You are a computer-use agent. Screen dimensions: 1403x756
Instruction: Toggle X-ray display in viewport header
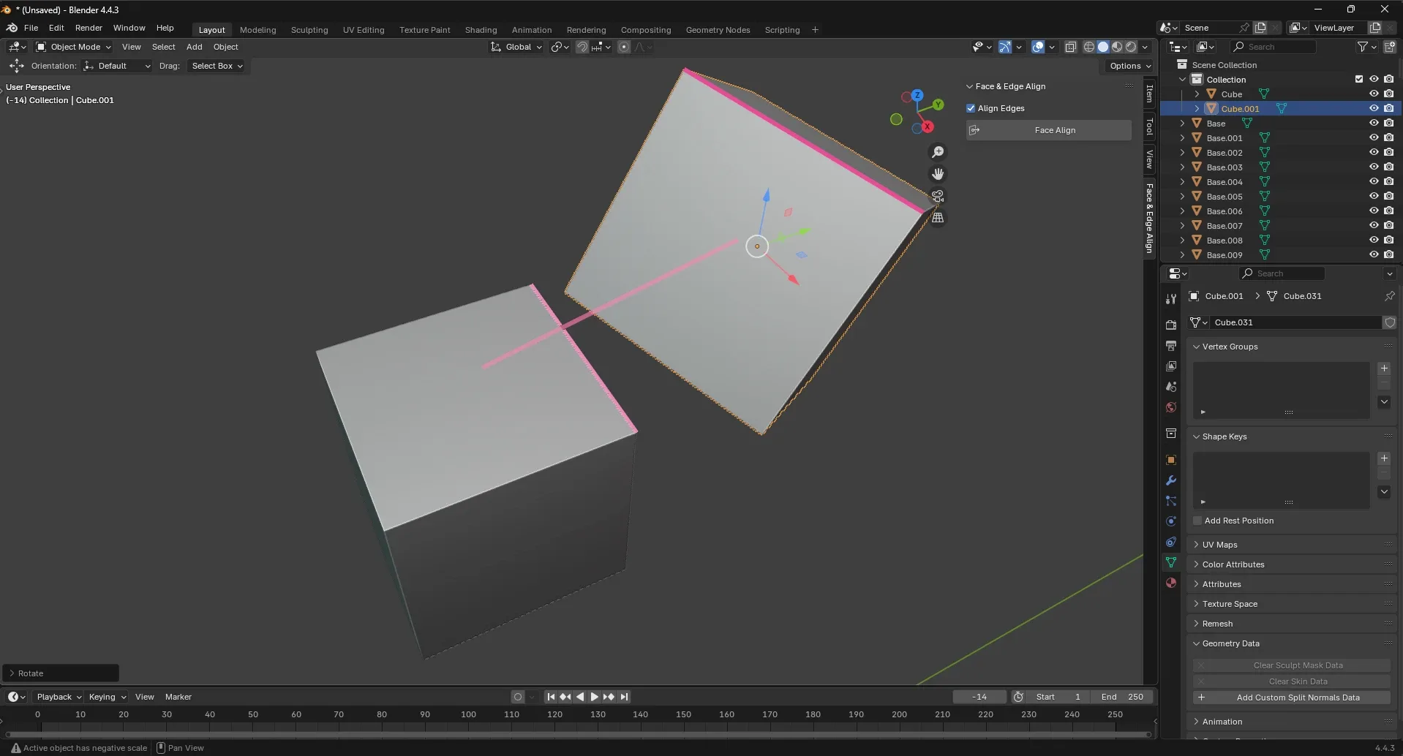coord(1071,47)
